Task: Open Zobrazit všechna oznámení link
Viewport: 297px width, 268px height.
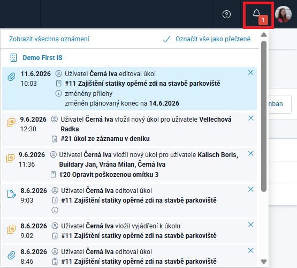Action: (49, 39)
